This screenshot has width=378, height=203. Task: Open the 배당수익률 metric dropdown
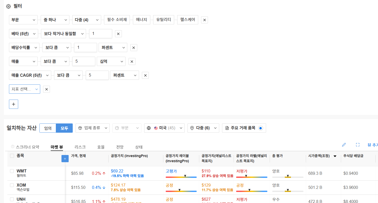click(x=24, y=47)
